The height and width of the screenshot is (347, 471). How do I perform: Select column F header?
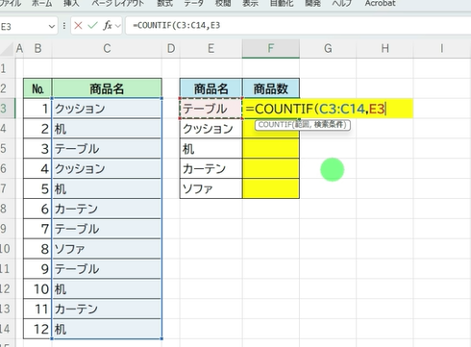pos(271,49)
